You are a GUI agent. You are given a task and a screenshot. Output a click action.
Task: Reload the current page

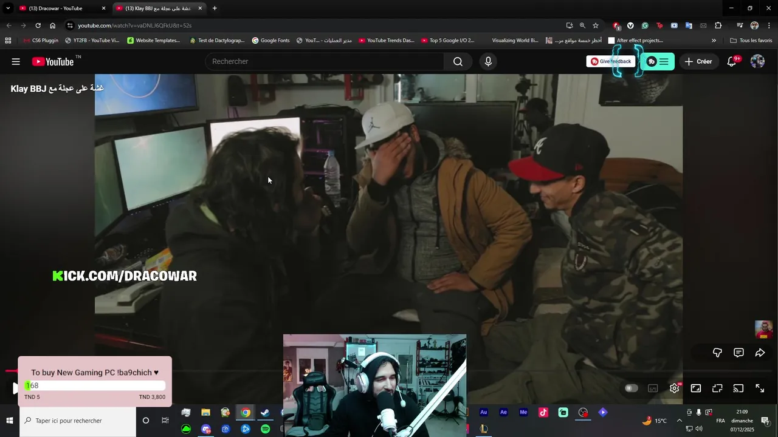coord(38,25)
